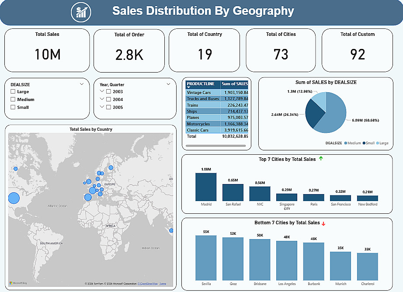Click the green up arrow beside Top 7 Cities

(x=321, y=158)
